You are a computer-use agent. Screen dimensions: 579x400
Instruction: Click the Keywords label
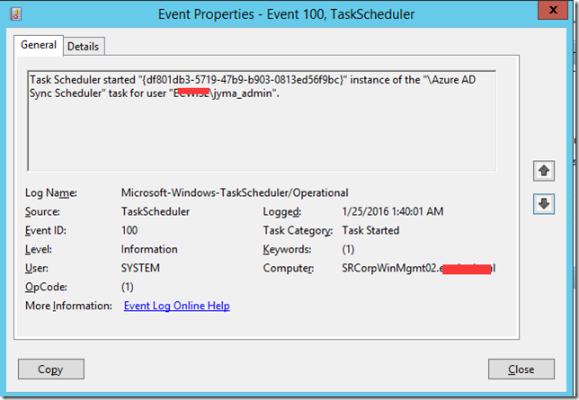point(287,249)
